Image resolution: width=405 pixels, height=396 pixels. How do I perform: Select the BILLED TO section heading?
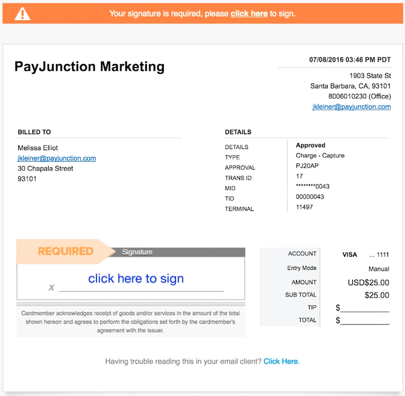point(34,132)
